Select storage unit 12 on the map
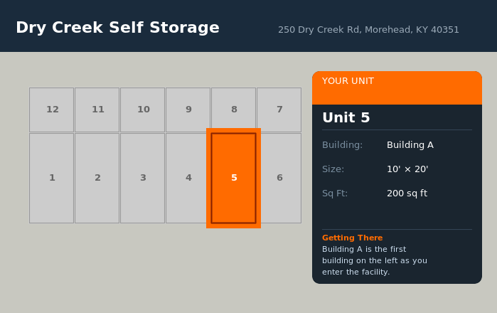The image size is (497, 313). [x=51, y=110]
